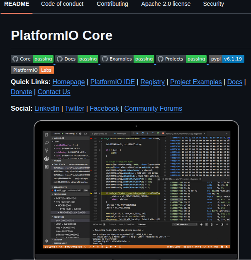The height and width of the screenshot is (260, 251).
Task: Click the Core passing build badge
Action: point(32,59)
